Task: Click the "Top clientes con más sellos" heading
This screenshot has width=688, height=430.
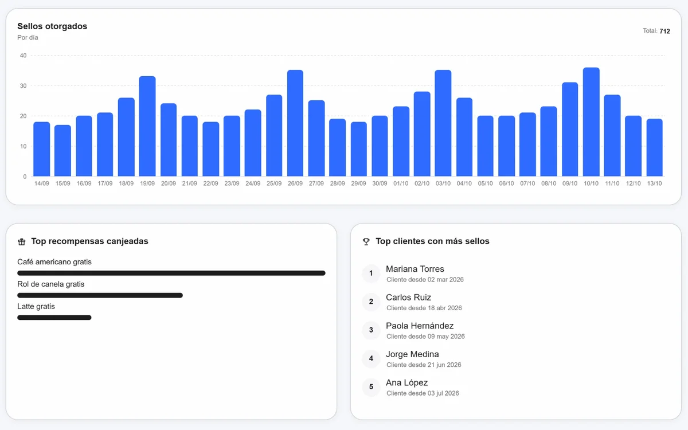Action: (432, 241)
